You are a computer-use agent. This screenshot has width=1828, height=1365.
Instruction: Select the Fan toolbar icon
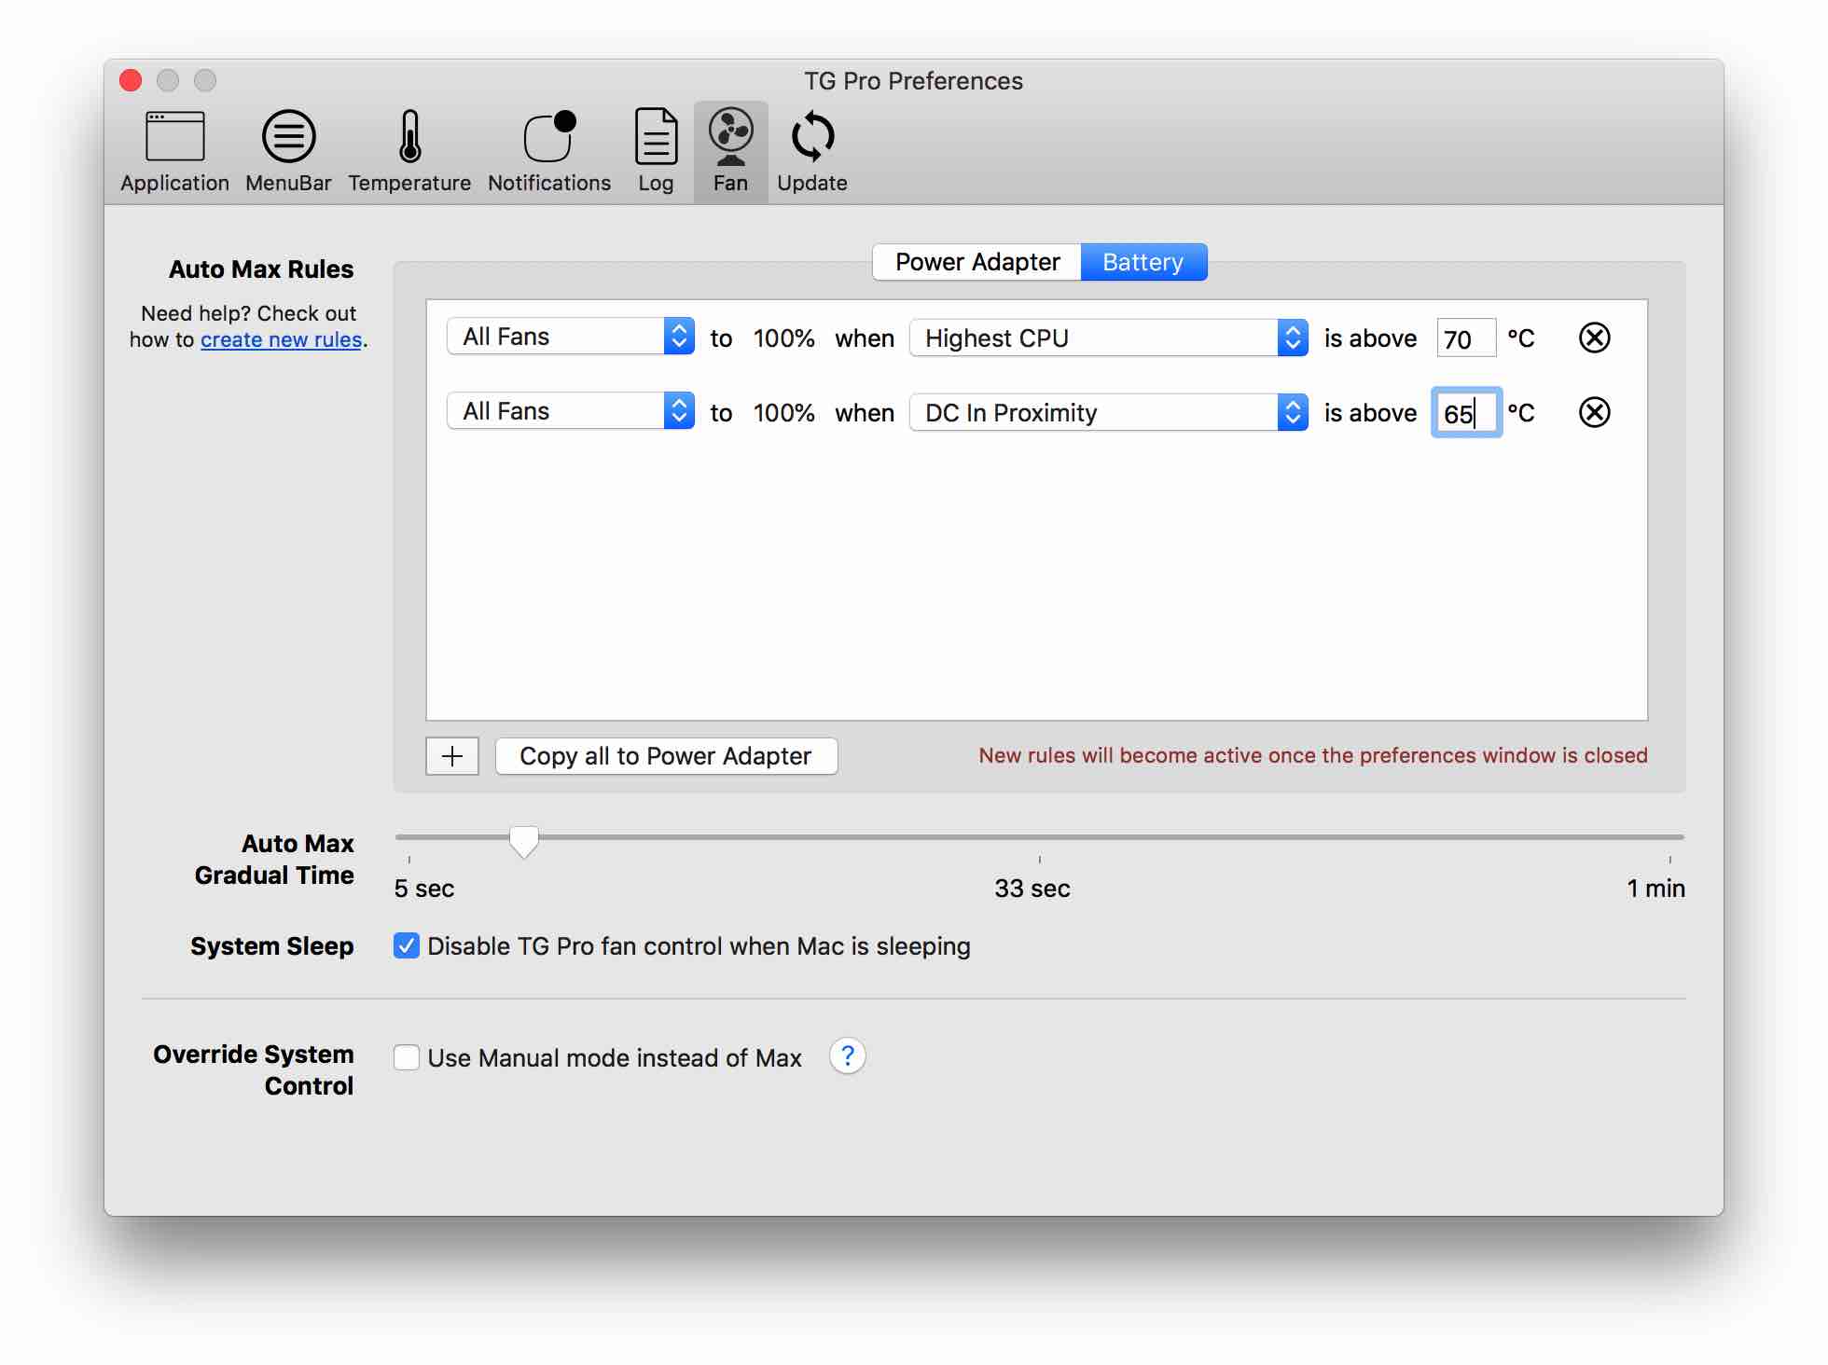click(730, 151)
